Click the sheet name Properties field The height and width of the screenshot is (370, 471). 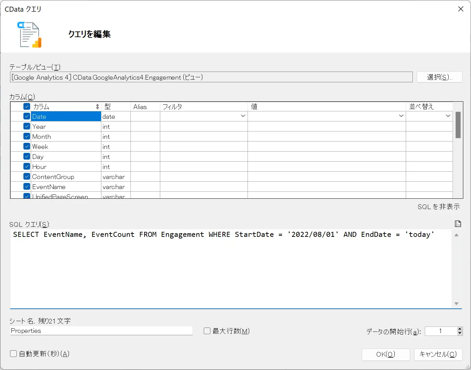point(101,331)
